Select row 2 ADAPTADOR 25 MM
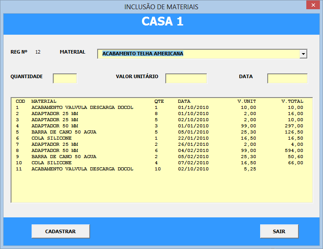The image size is (323, 249). coord(162,114)
